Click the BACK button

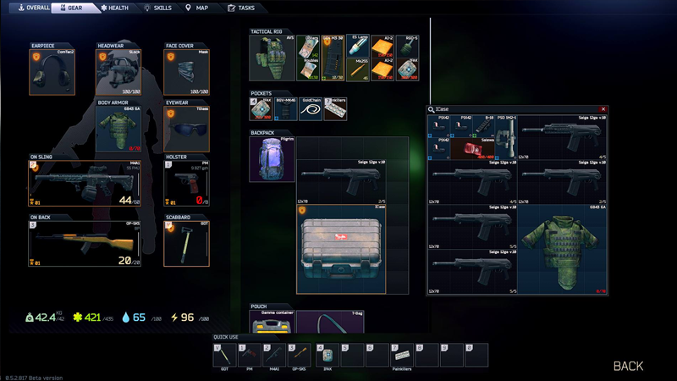[x=628, y=366]
